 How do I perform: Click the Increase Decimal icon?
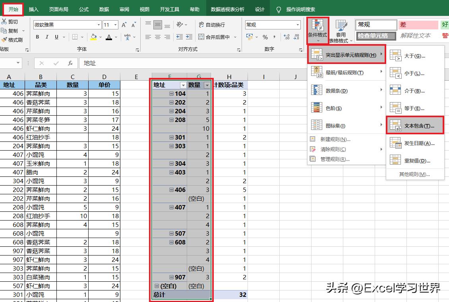click(x=287, y=37)
